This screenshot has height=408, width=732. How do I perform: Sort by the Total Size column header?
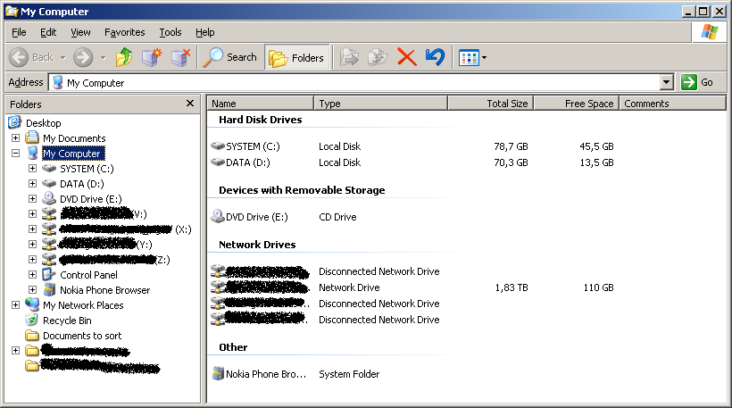[x=490, y=104]
